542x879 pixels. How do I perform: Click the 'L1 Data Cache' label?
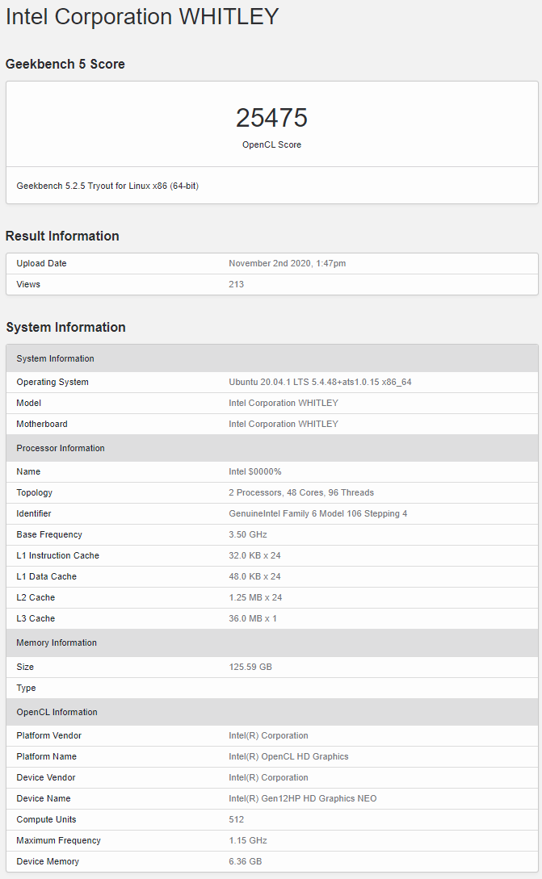(x=47, y=576)
